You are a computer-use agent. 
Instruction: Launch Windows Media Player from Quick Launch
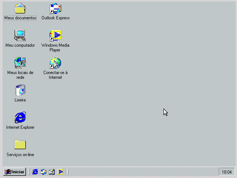[60, 172]
